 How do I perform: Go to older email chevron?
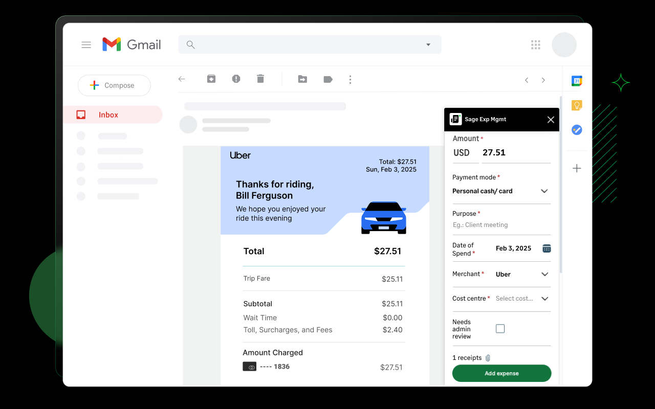tap(543, 80)
